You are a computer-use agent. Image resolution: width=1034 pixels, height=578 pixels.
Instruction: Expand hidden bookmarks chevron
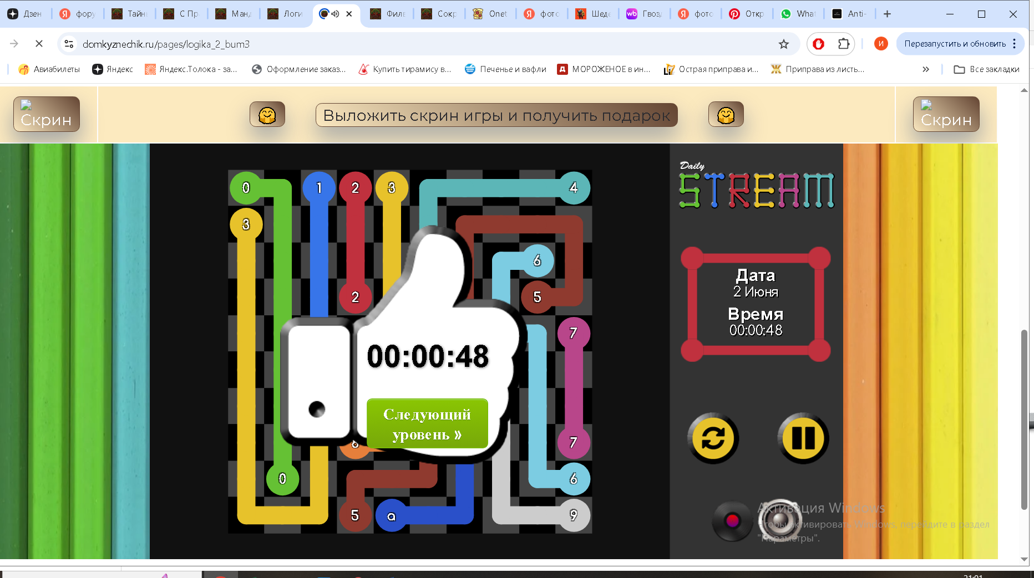pyautogui.click(x=925, y=69)
